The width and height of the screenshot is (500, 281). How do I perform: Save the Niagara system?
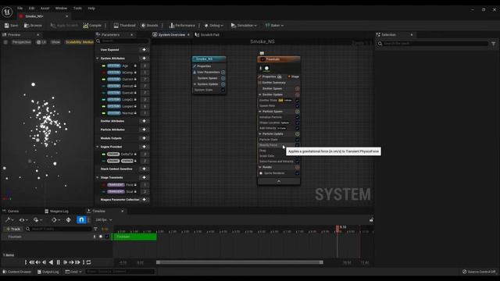point(11,25)
